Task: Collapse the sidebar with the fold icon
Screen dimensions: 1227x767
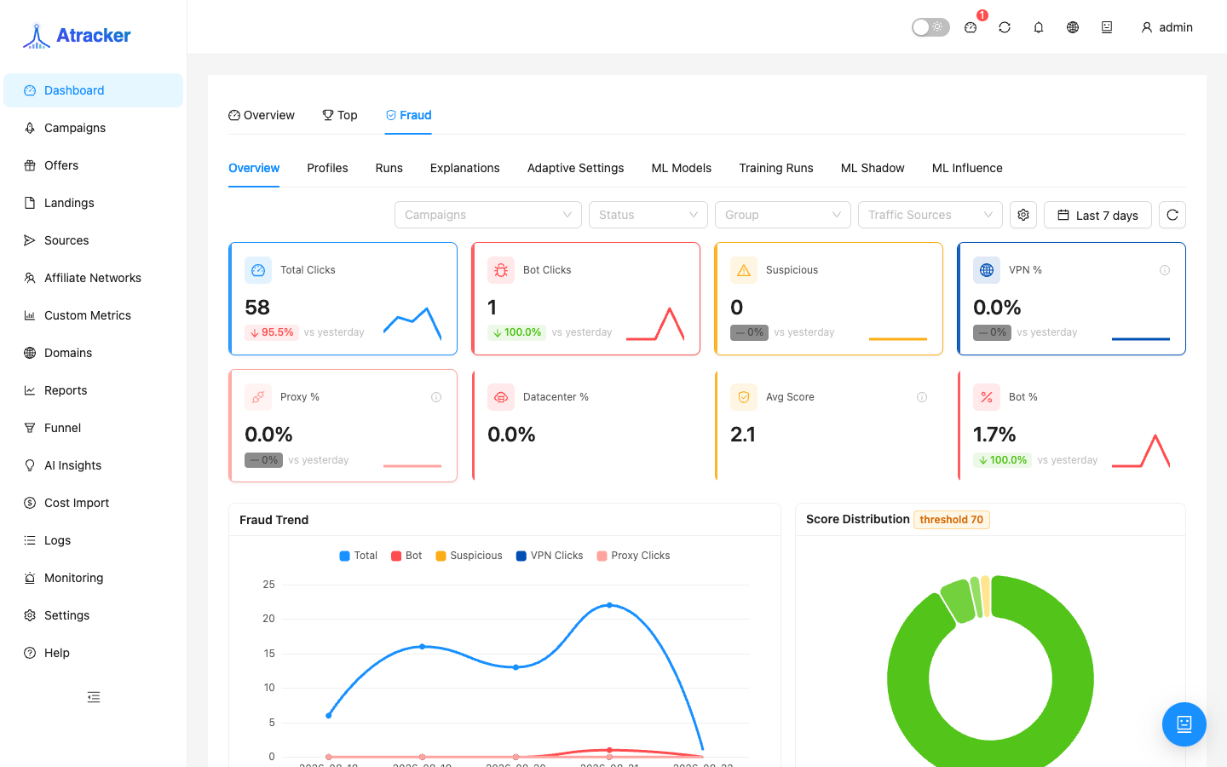Action: [x=94, y=697]
